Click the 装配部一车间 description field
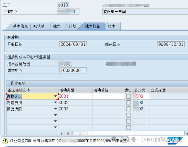 click(145, 12)
